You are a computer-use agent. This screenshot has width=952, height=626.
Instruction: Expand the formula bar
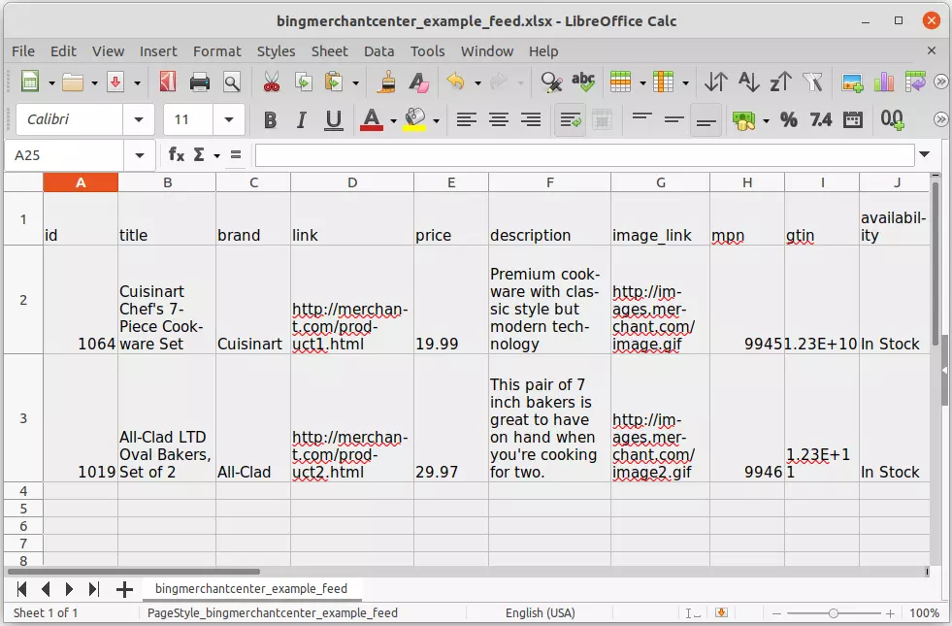pyautogui.click(x=924, y=154)
